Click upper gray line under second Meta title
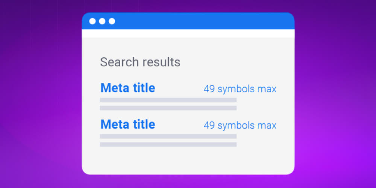This screenshot has width=376, height=188. pyautogui.click(x=168, y=136)
